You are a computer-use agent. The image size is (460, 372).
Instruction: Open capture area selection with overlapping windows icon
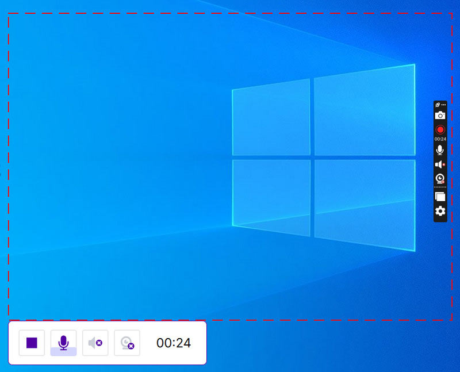coord(440,197)
